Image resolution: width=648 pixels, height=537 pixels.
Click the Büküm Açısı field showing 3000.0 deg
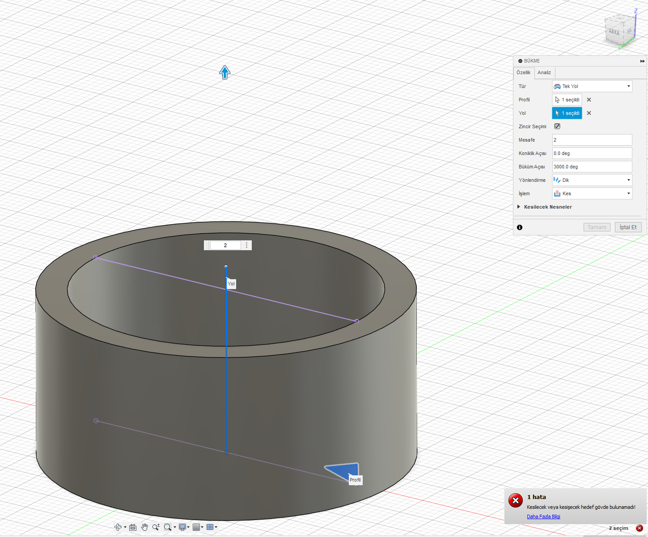[x=592, y=167]
